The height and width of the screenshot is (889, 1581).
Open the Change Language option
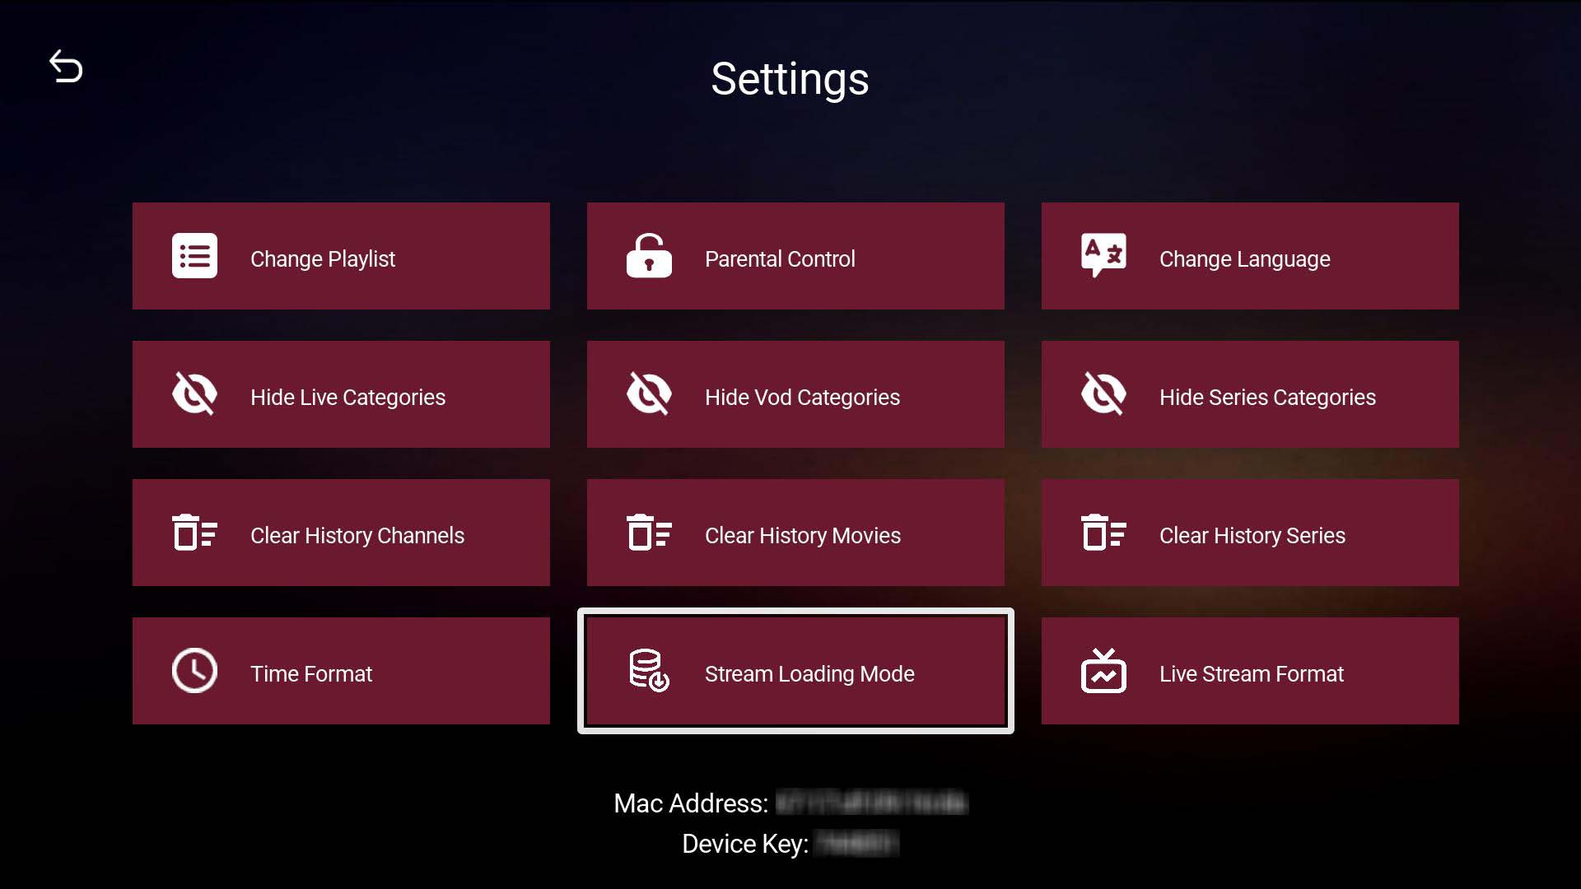1250,256
